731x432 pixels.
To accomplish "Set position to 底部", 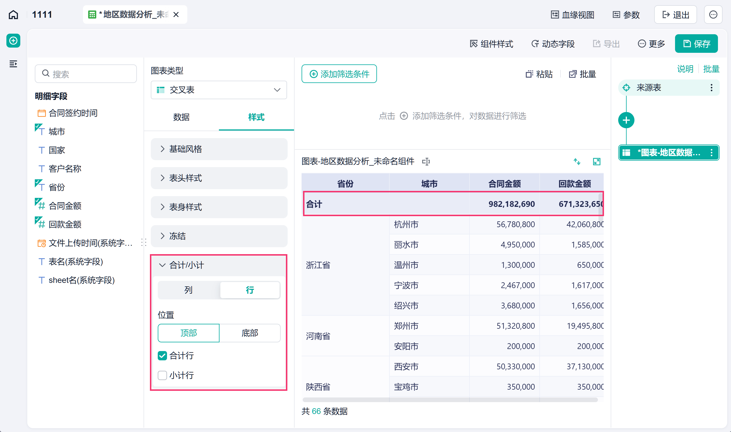I will pyautogui.click(x=250, y=333).
